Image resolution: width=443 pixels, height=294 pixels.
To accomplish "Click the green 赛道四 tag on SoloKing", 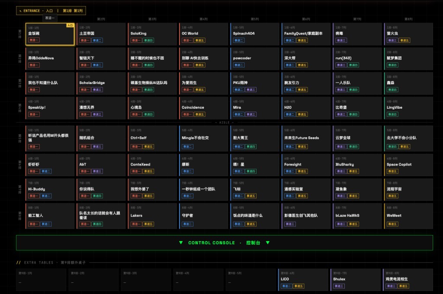I will click(x=148, y=40).
